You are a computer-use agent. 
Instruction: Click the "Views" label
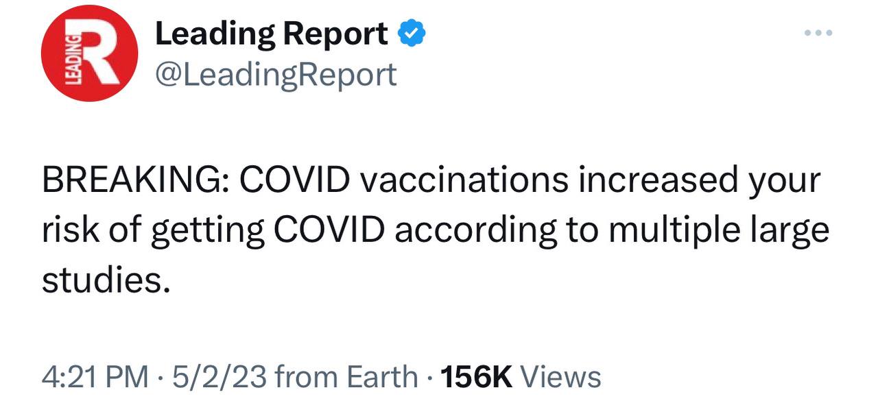[x=561, y=377]
